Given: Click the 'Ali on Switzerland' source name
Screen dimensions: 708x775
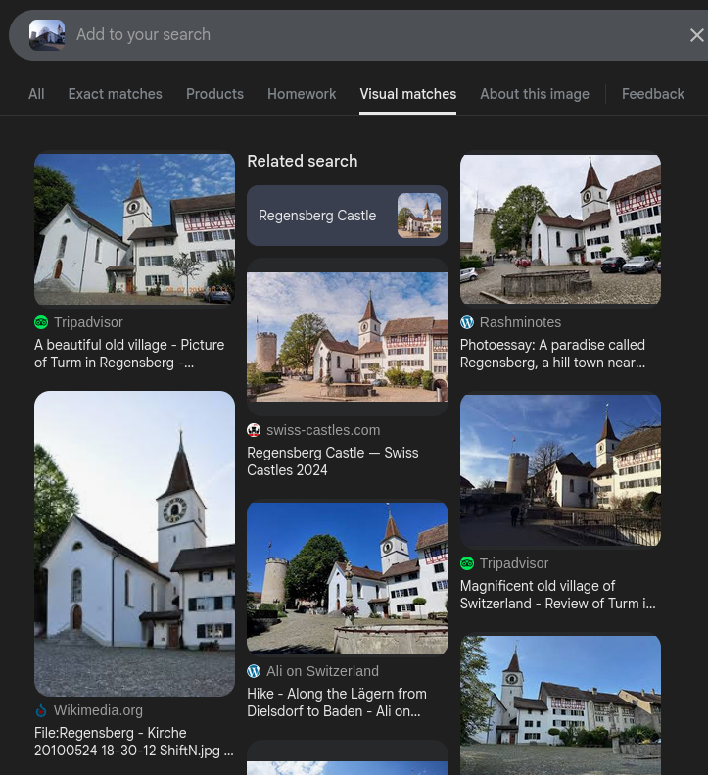Looking at the screenshot, I should pos(322,671).
